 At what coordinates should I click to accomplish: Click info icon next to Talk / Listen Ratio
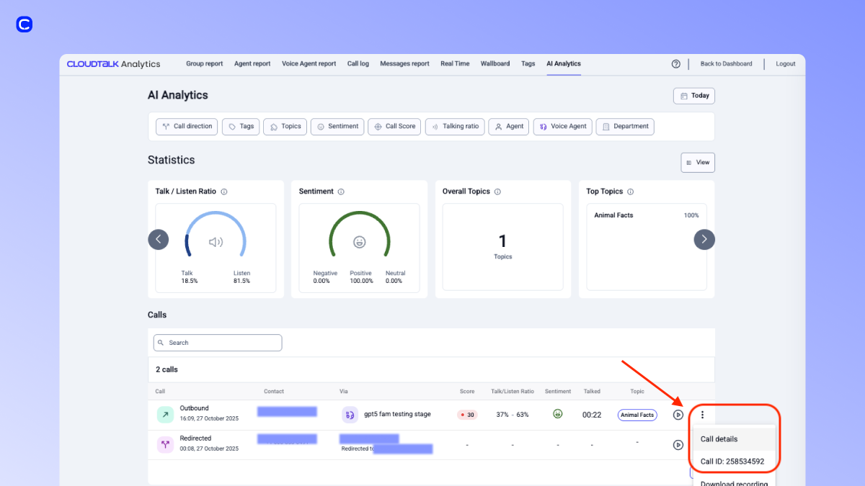coord(224,192)
